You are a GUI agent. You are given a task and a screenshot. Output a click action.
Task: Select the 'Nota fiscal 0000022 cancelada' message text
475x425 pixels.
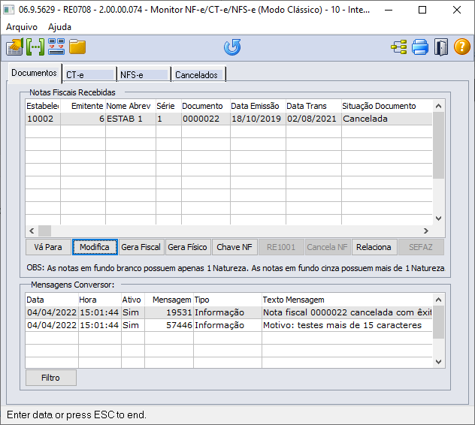pos(347,312)
